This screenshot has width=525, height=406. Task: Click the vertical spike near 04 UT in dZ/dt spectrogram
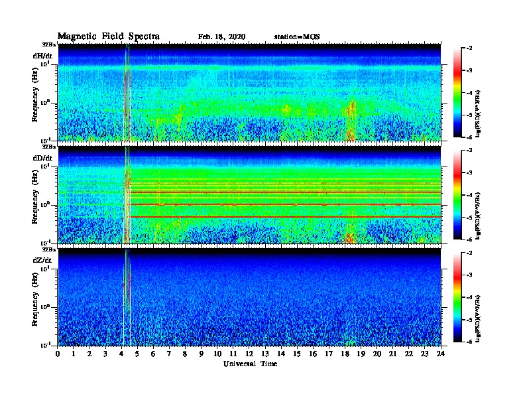point(127,297)
